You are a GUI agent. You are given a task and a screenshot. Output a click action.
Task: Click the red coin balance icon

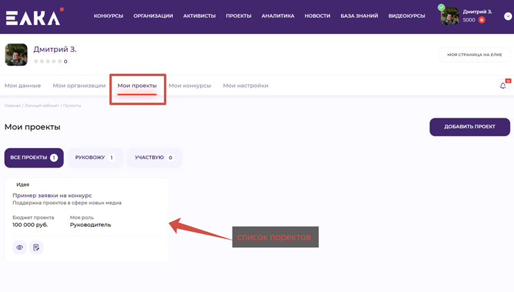tap(482, 20)
